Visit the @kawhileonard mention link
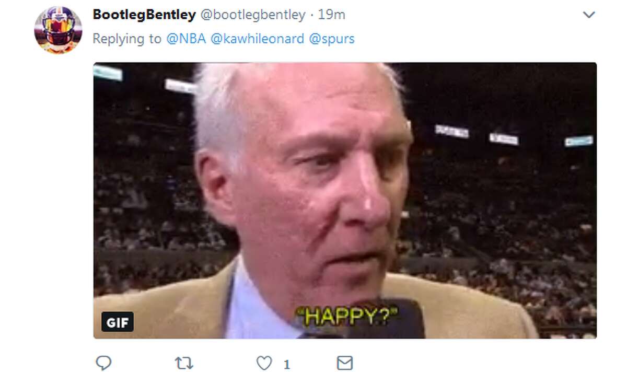627x372 pixels. 257,39
